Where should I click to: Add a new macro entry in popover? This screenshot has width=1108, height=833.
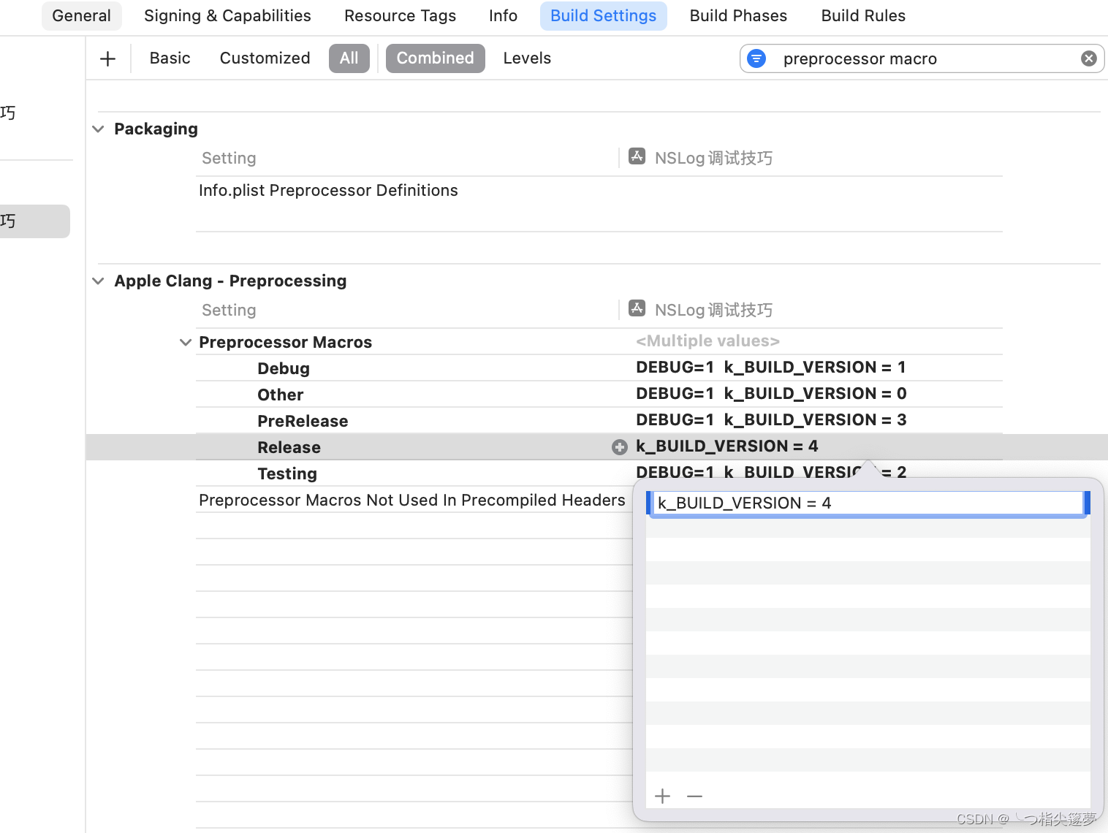663,796
